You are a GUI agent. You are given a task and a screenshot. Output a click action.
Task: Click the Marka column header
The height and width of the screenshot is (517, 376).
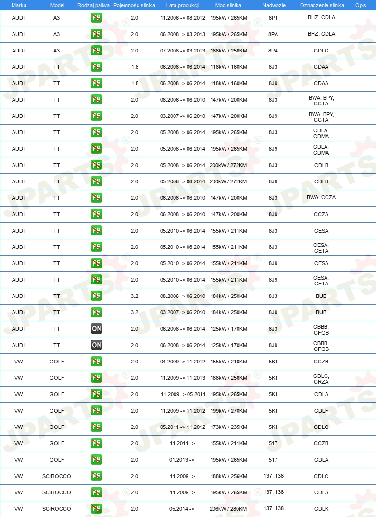(x=19, y=5)
